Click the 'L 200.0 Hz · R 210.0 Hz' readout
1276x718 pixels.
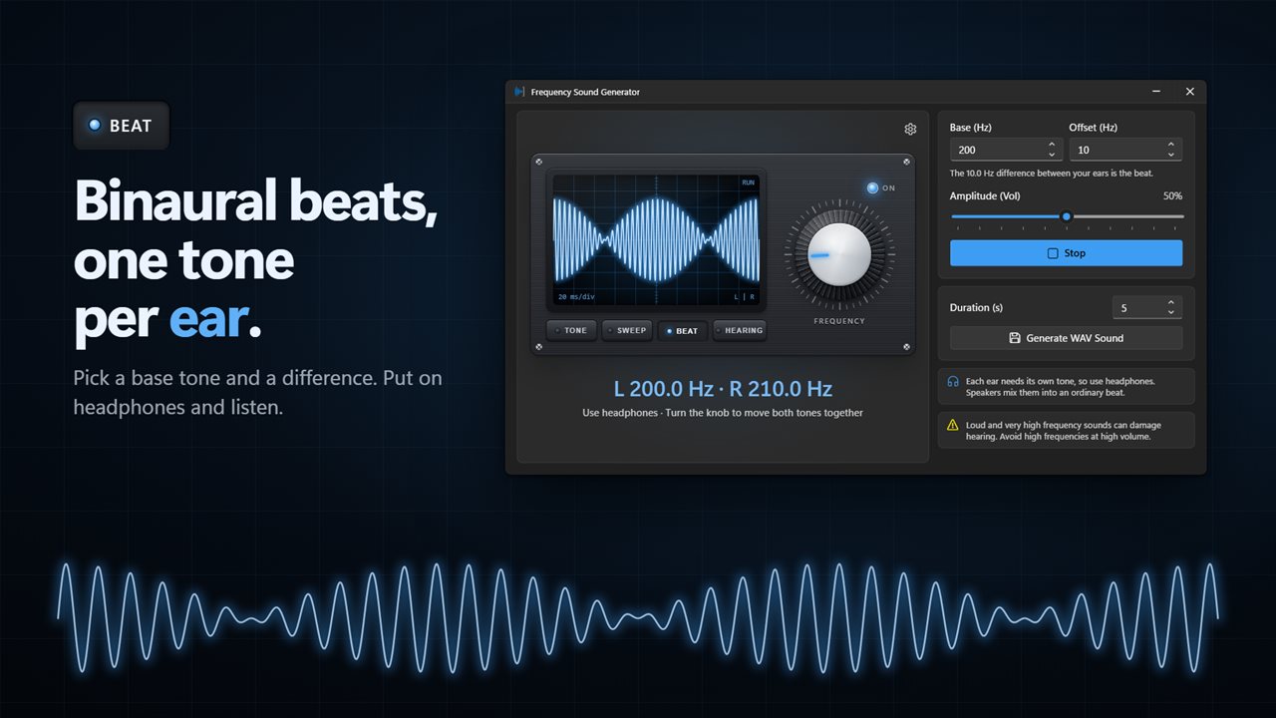tap(723, 389)
